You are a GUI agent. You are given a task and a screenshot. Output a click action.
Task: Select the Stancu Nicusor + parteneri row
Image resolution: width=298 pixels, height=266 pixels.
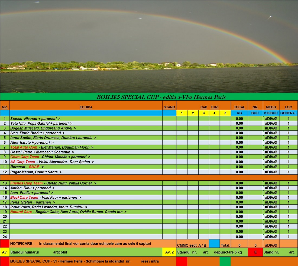tap(35, 119)
